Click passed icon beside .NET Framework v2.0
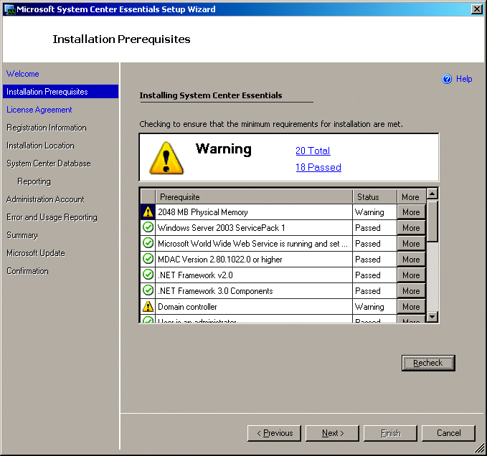 [148, 275]
